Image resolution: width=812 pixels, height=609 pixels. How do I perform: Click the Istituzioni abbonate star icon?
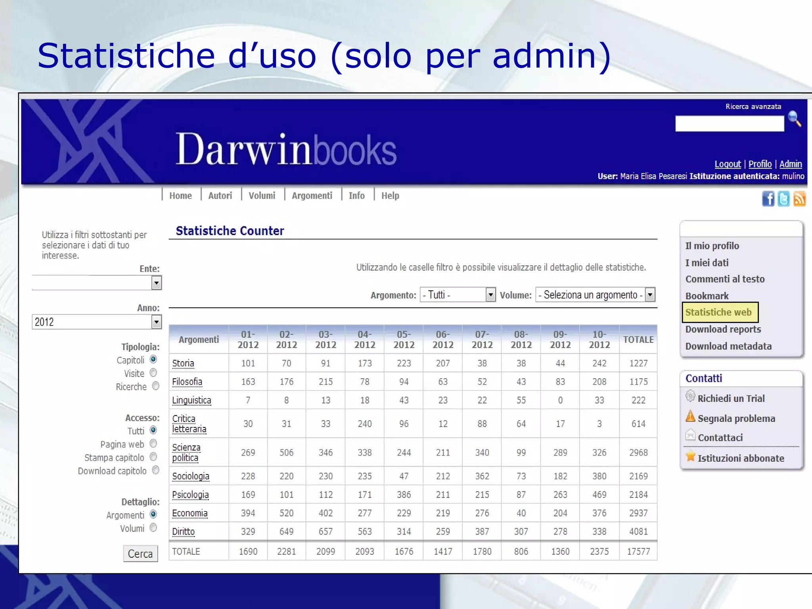[x=690, y=456]
